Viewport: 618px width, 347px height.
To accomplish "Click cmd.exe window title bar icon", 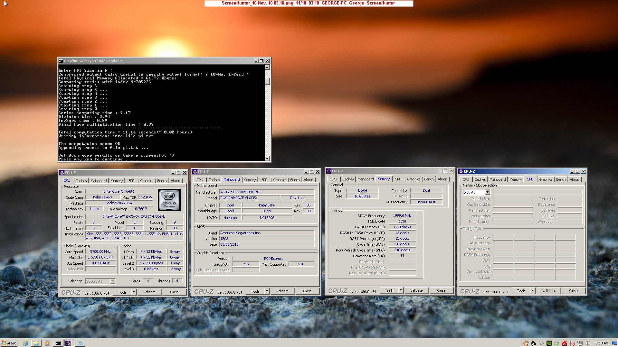I will (61, 61).
